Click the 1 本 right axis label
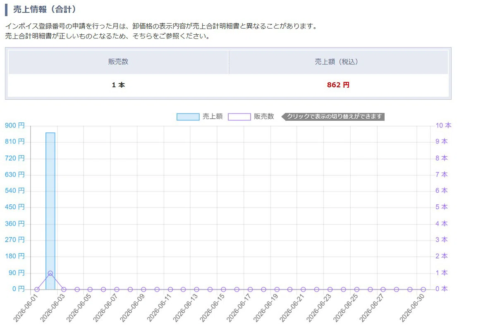The image size is (483, 328). tap(441, 273)
